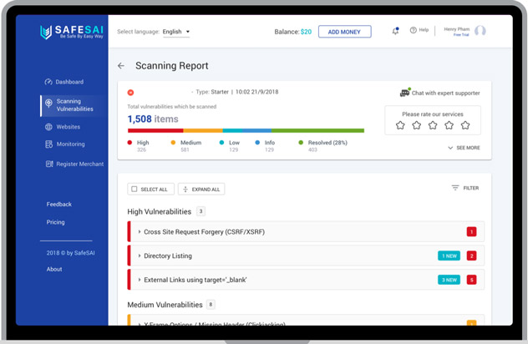Image resolution: width=528 pixels, height=344 pixels.
Task: Expand the Cross Site Request Forgery item
Action: 140,231
